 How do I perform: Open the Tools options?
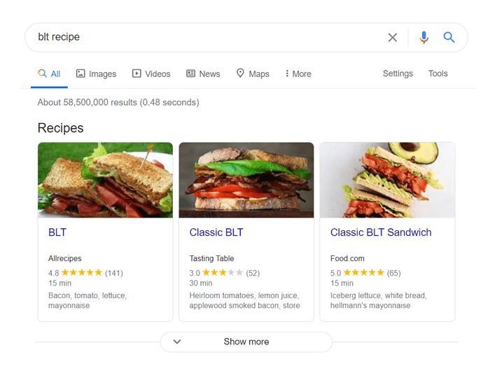click(x=437, y=73)
